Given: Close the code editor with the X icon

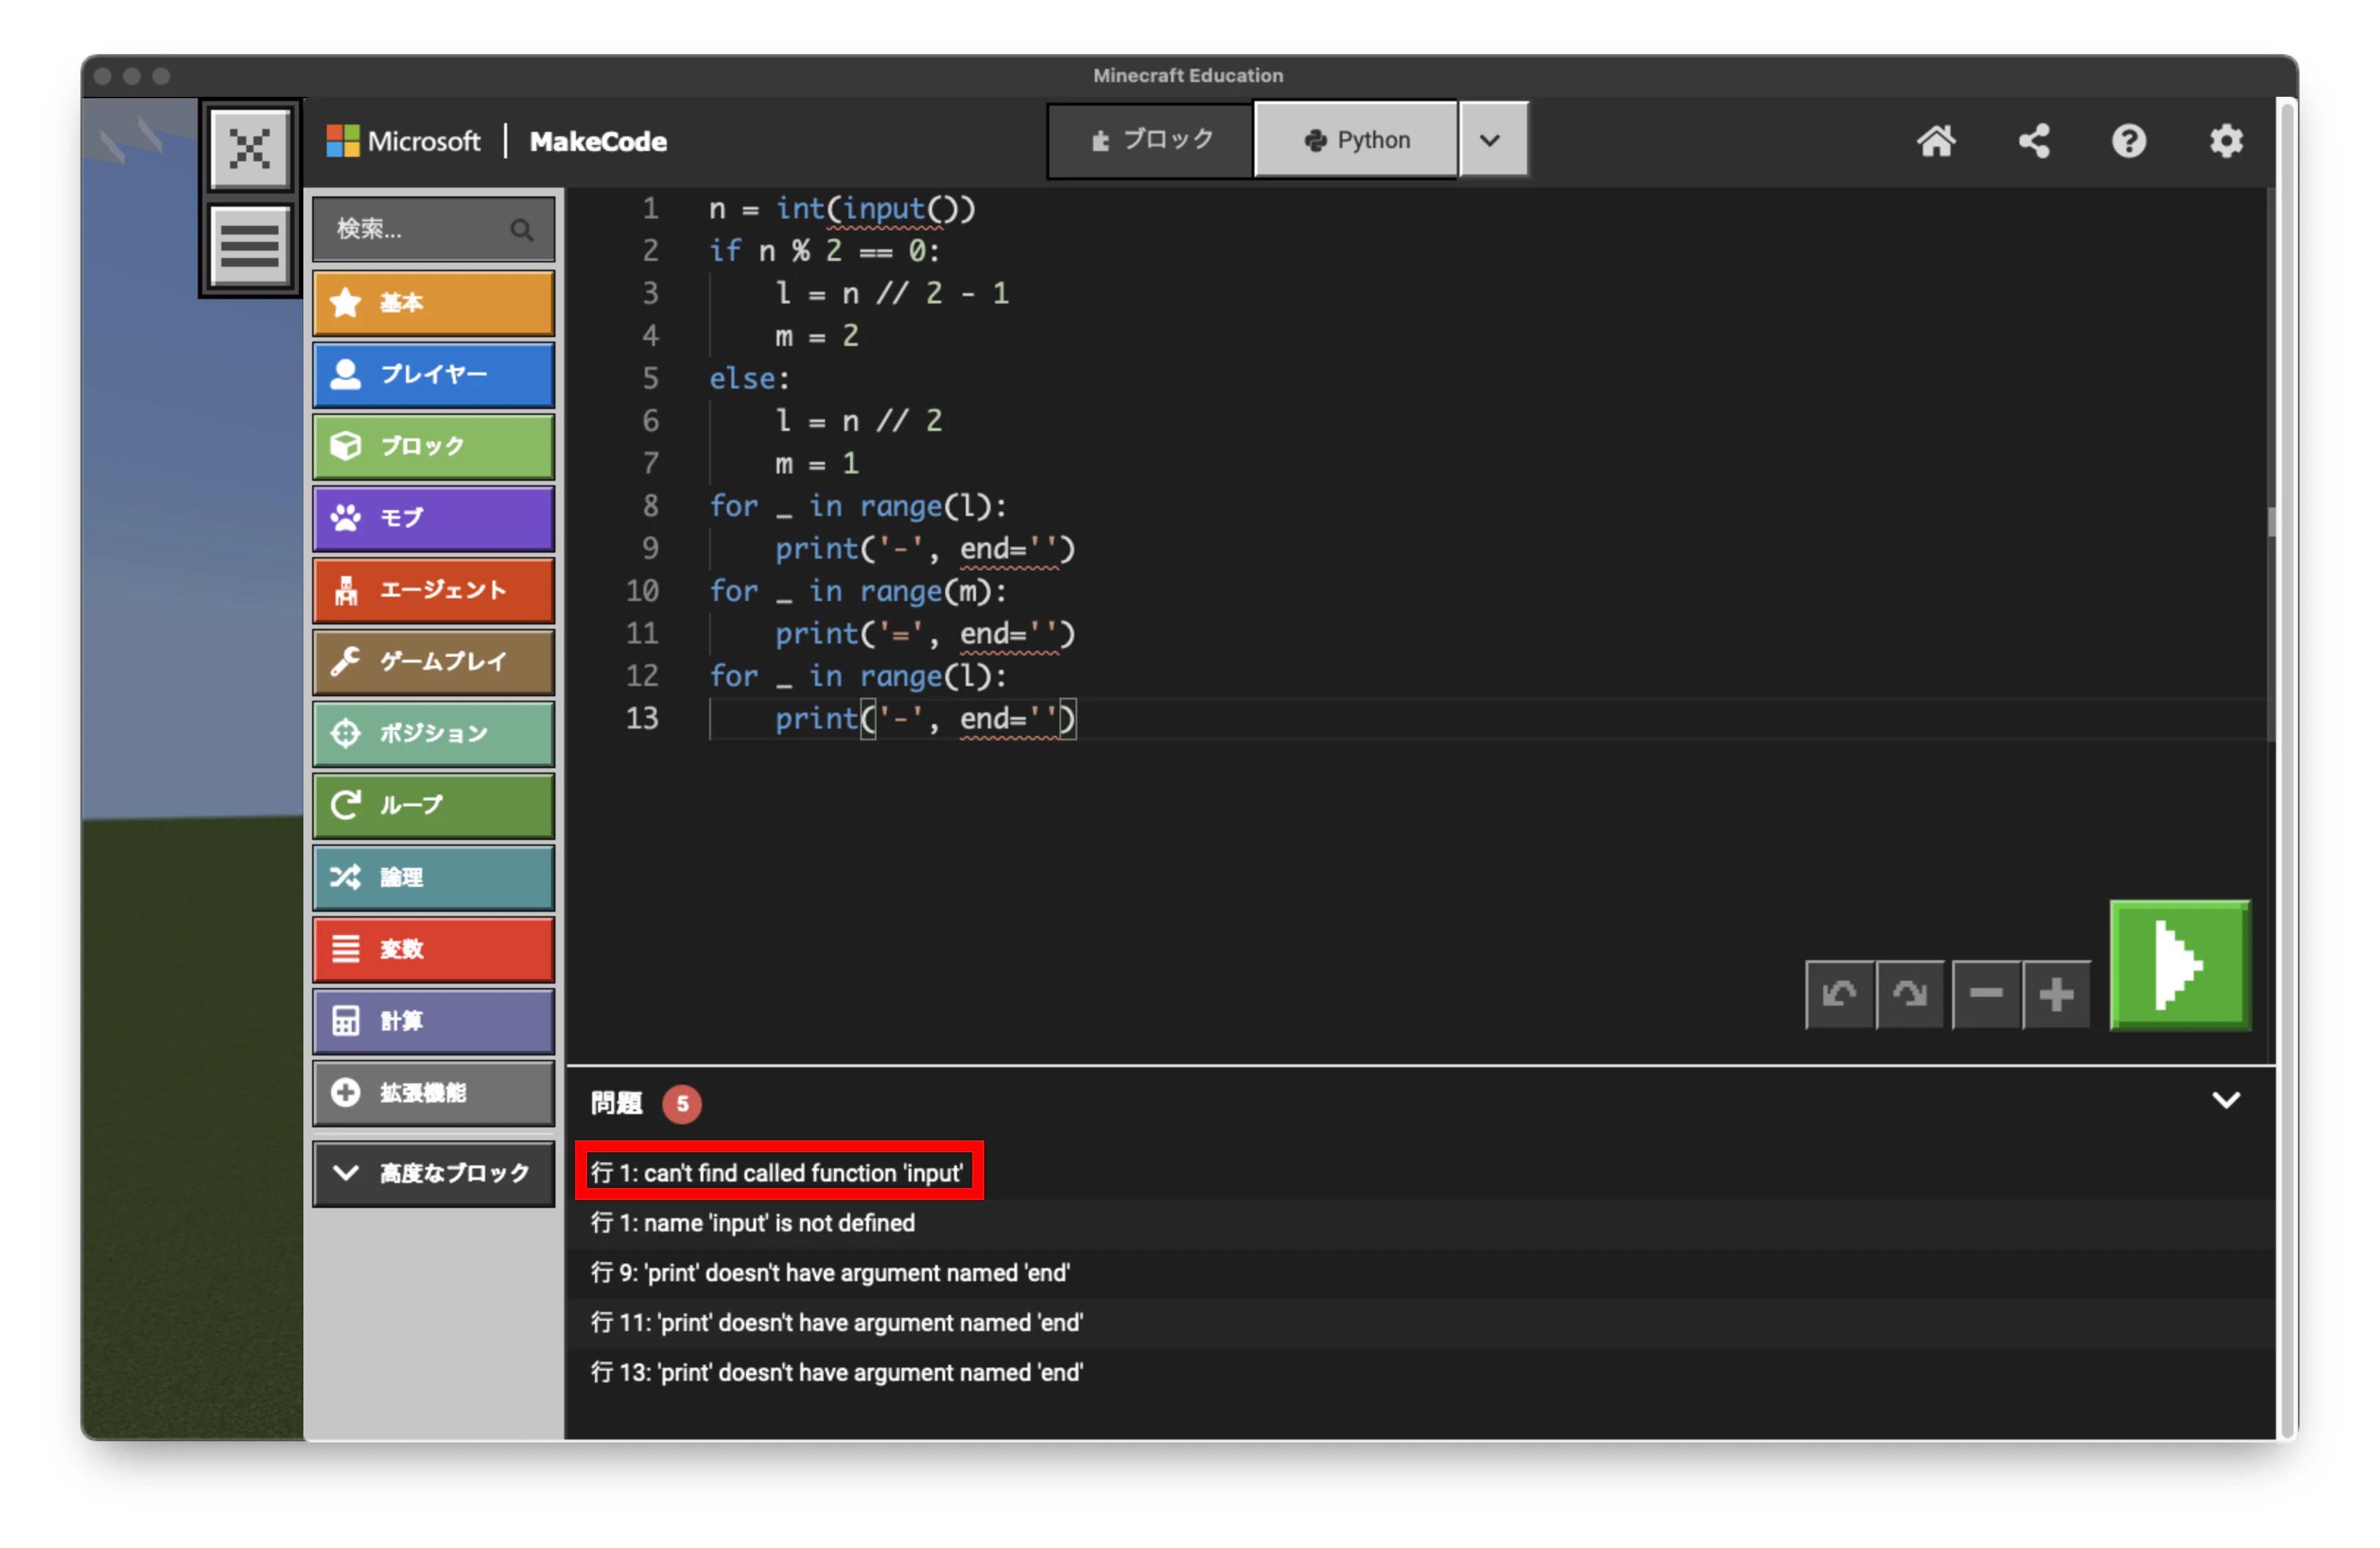Looking at the screenshot, I should pos(249,150).
